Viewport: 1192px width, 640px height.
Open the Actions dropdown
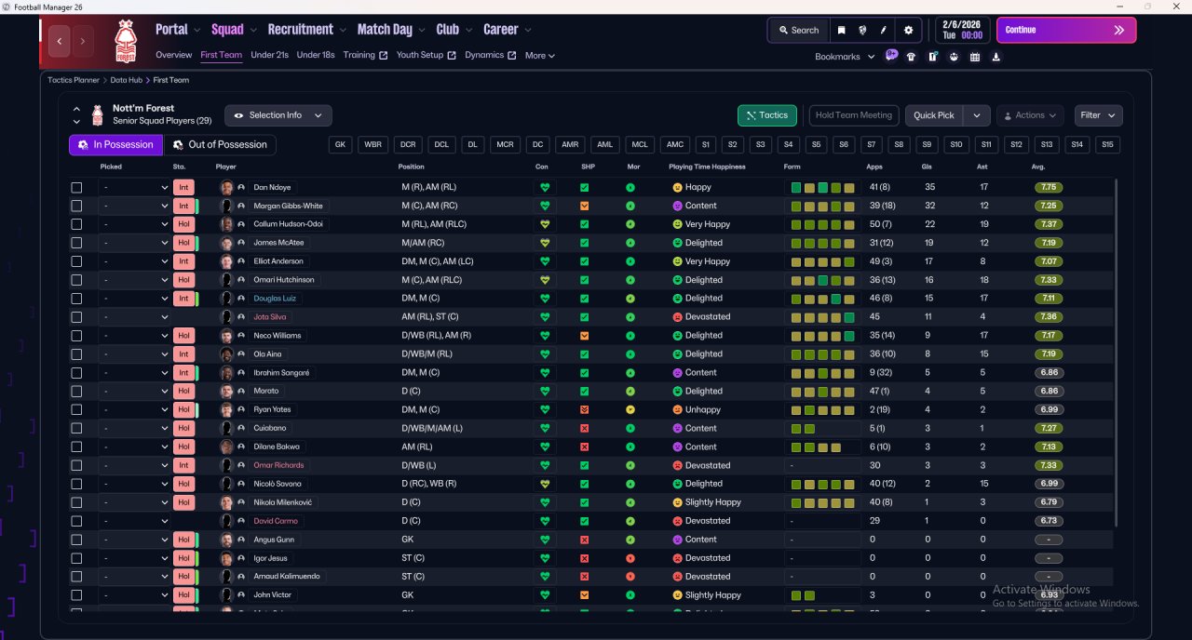(x=1030, y=115)
